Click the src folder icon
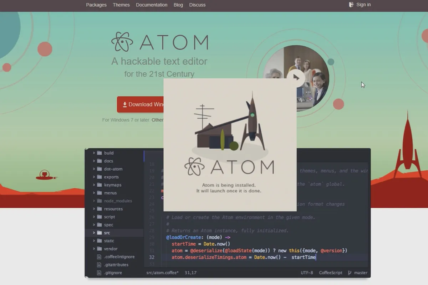Screen dimensions: 428x285 pyautogui.click(x=99, y=233)
